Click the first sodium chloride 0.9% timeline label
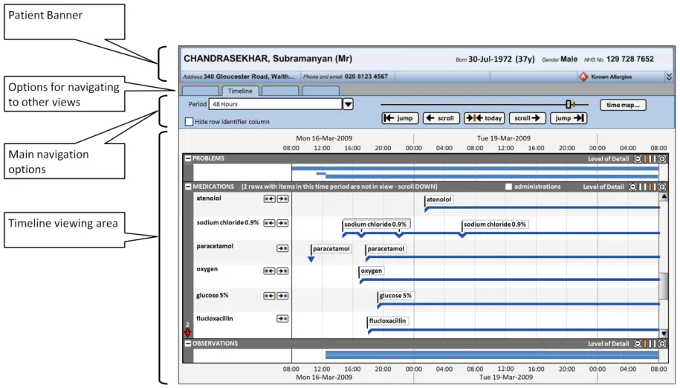 (x=375, y=224)
